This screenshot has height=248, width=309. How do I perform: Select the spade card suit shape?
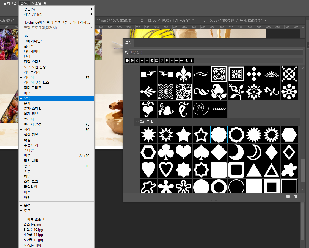pyautogui.click(x=201, y=152)
